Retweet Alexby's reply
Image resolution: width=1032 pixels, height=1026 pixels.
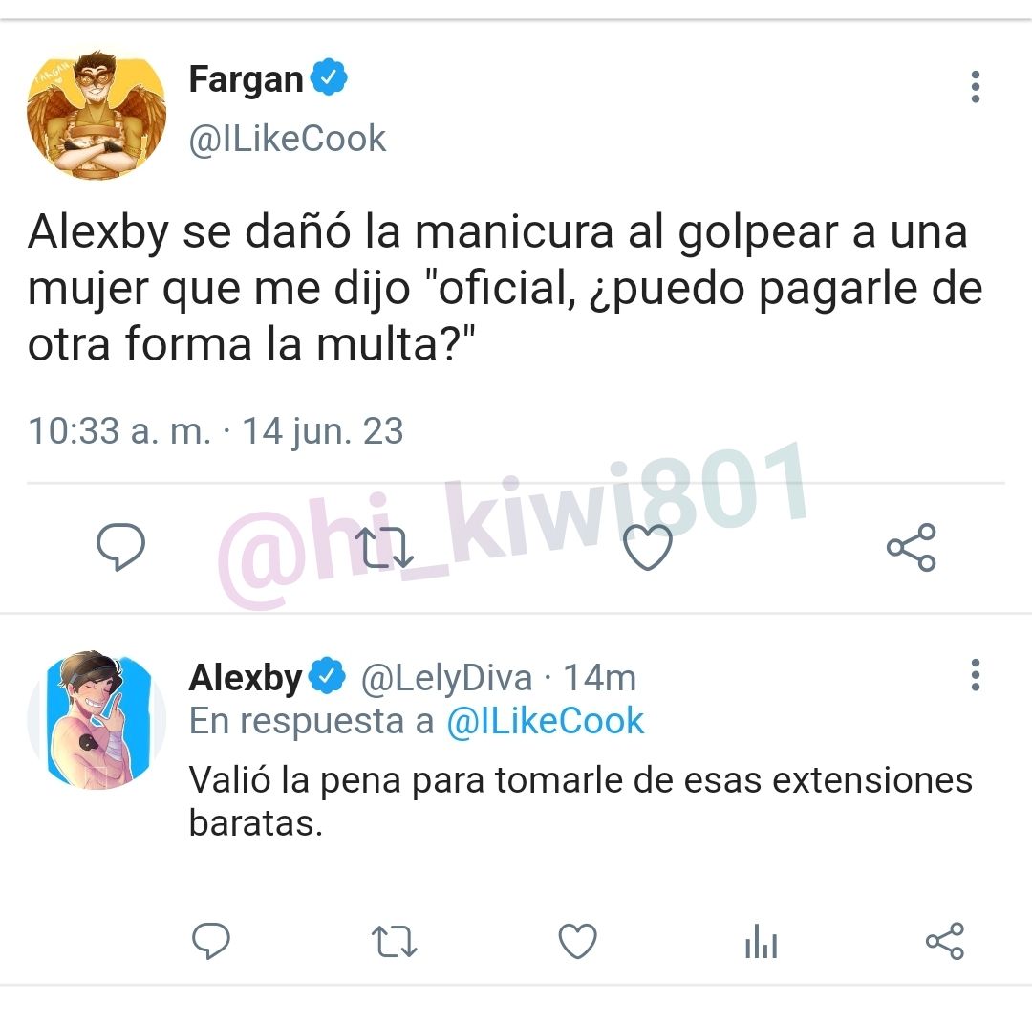[394, 941]
